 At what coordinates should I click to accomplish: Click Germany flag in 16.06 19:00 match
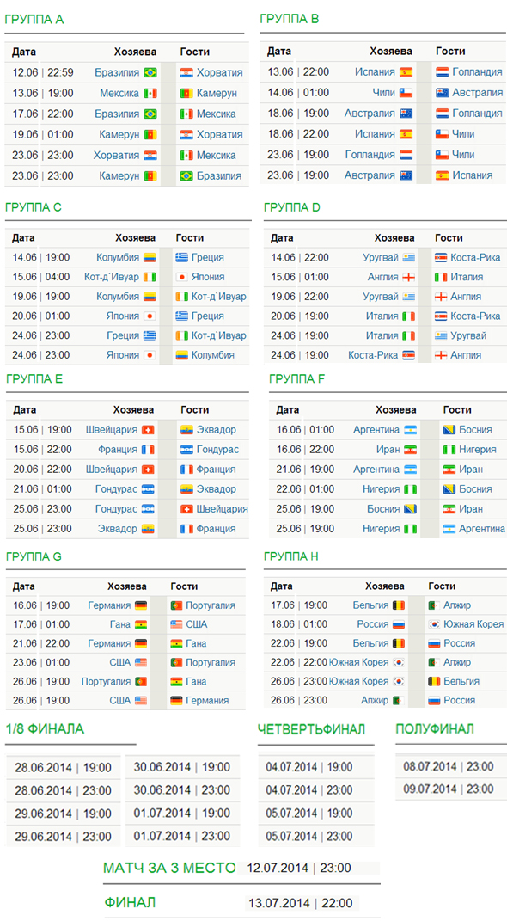[141, 605]
